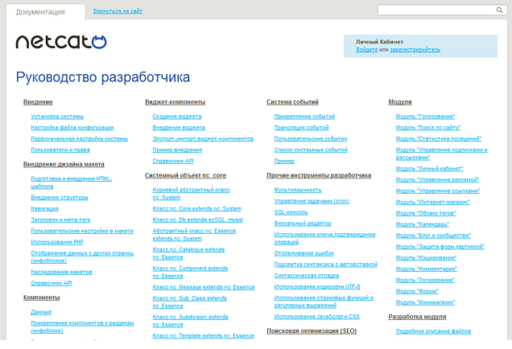Click the Навигация link

tap(44, 208)
